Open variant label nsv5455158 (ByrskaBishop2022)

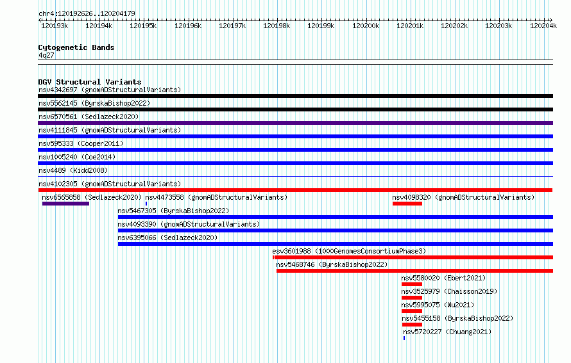(457, 318)
